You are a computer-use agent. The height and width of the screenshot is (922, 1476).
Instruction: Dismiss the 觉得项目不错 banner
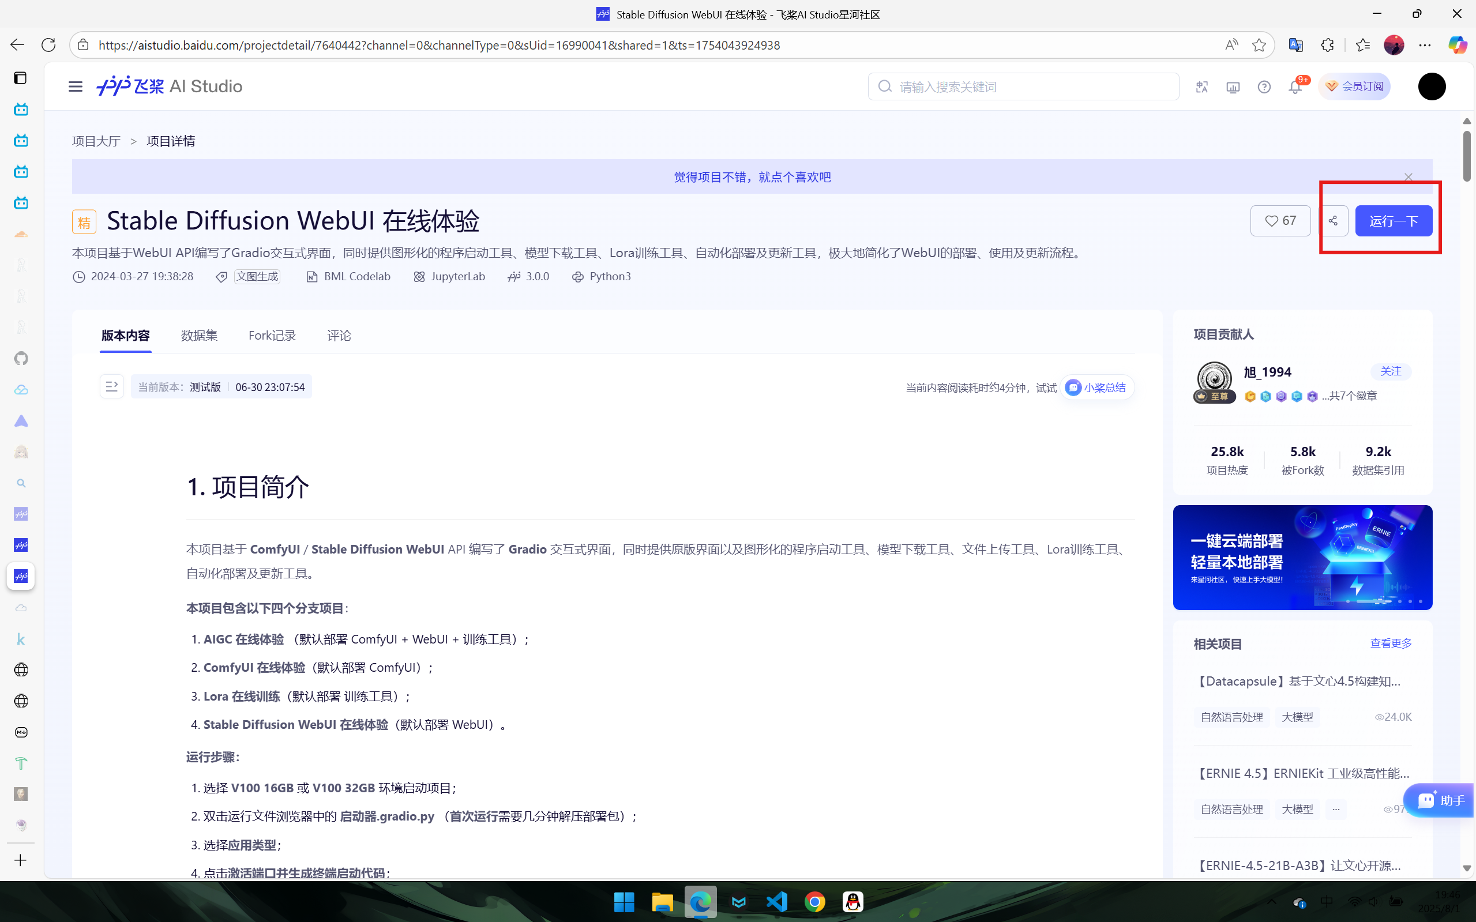pyautogui.click(x=1408, y=177)
